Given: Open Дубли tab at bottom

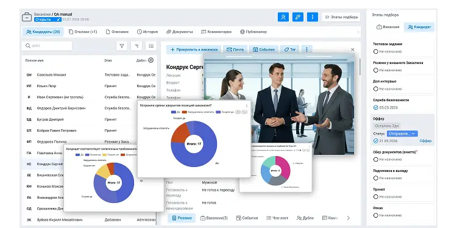Looking at the screenshot, I should click(305, 218).
